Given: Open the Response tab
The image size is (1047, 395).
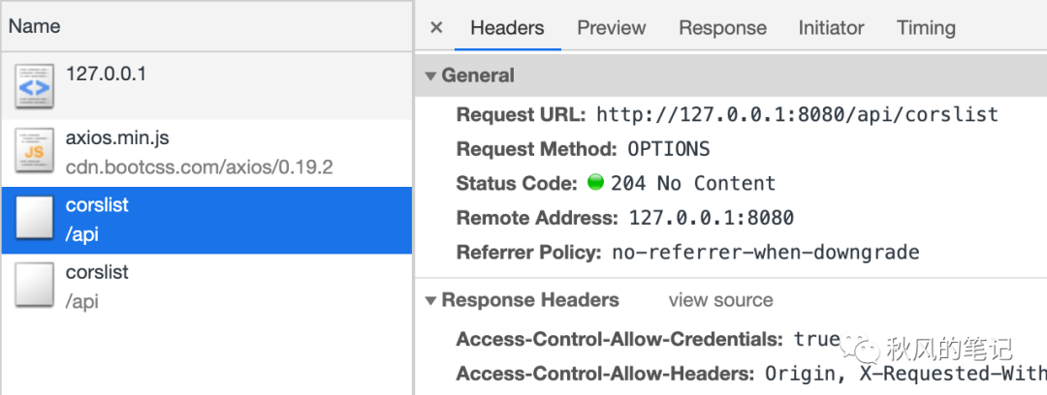Looking at the screenshot, I should 722,27.
